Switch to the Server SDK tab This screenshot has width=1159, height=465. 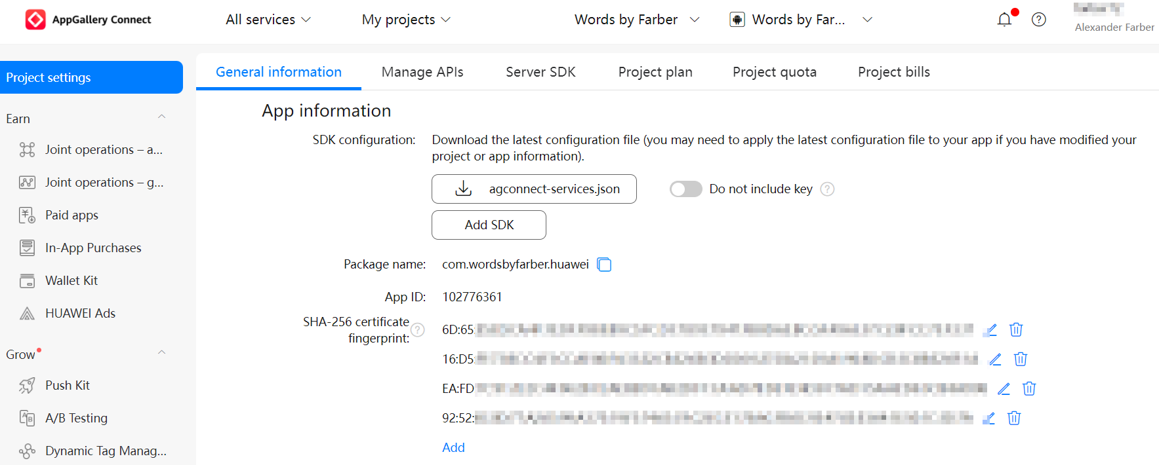click(x=540, y=72)
